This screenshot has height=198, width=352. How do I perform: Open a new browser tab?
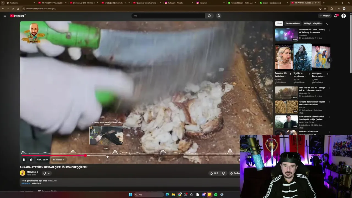pos(323,3)
